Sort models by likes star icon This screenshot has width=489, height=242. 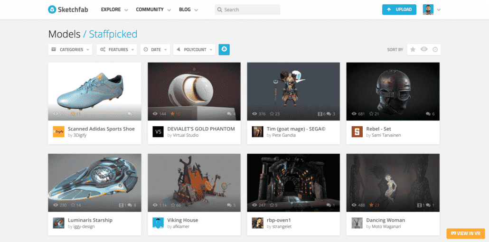[413, 49]
